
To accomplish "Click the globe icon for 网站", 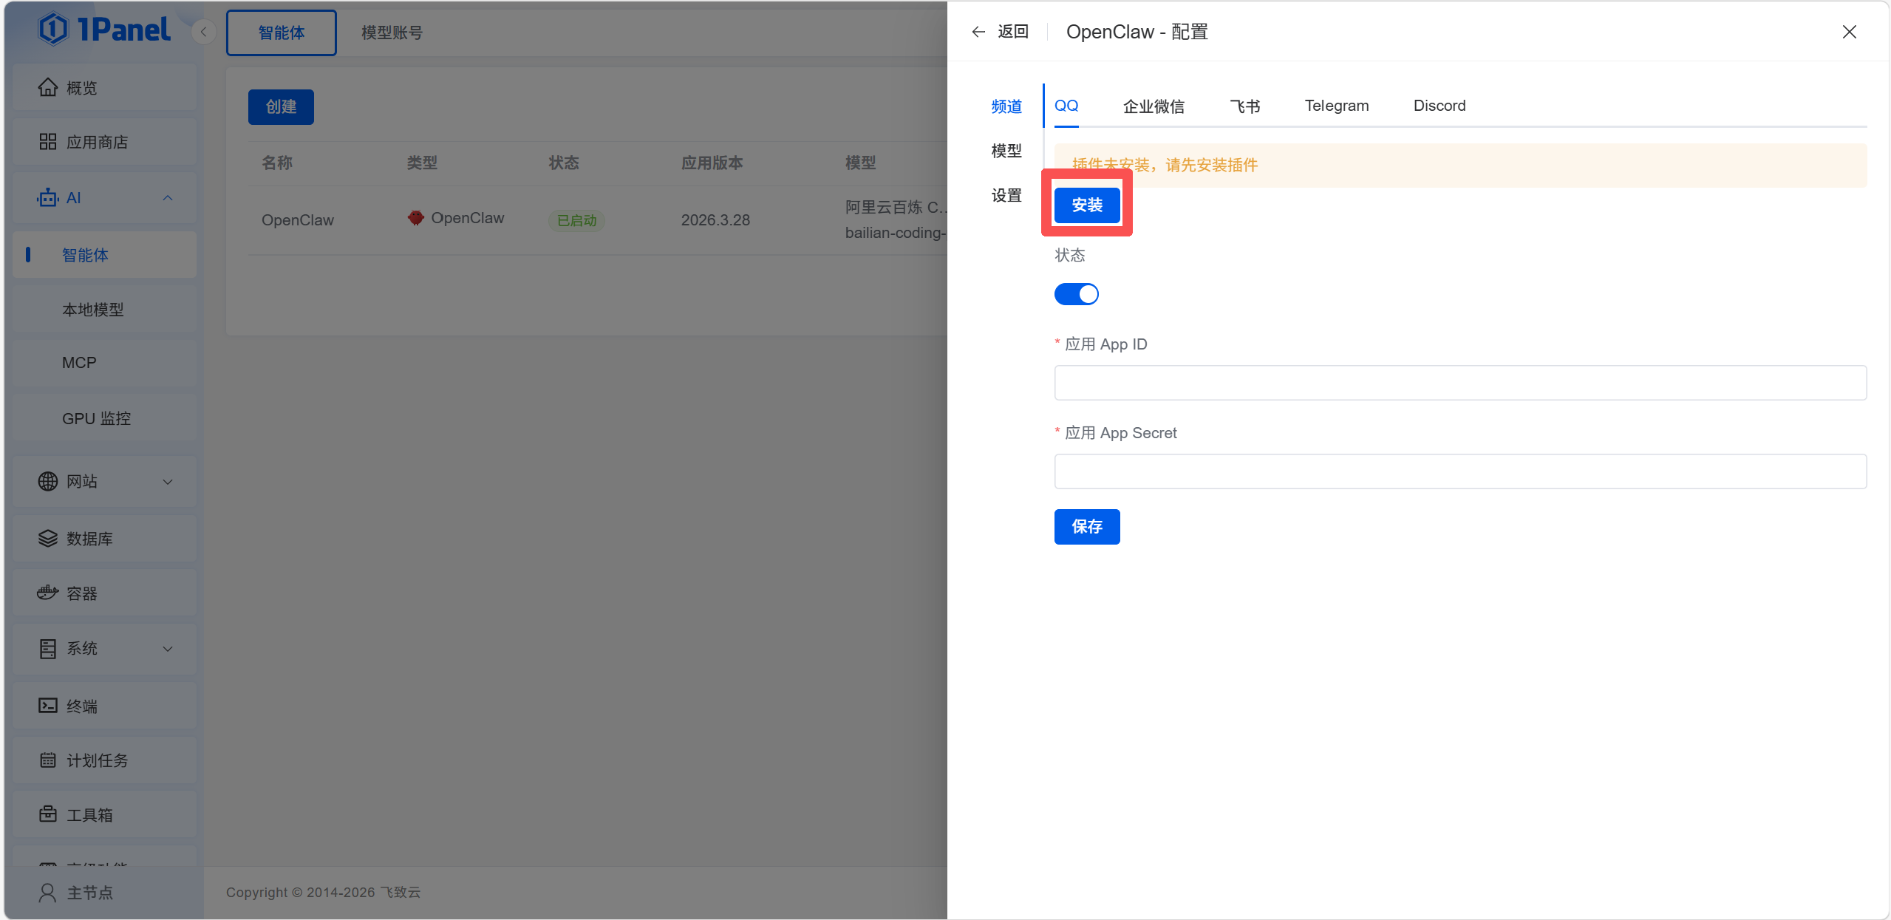I will click(x=48, y=481).
